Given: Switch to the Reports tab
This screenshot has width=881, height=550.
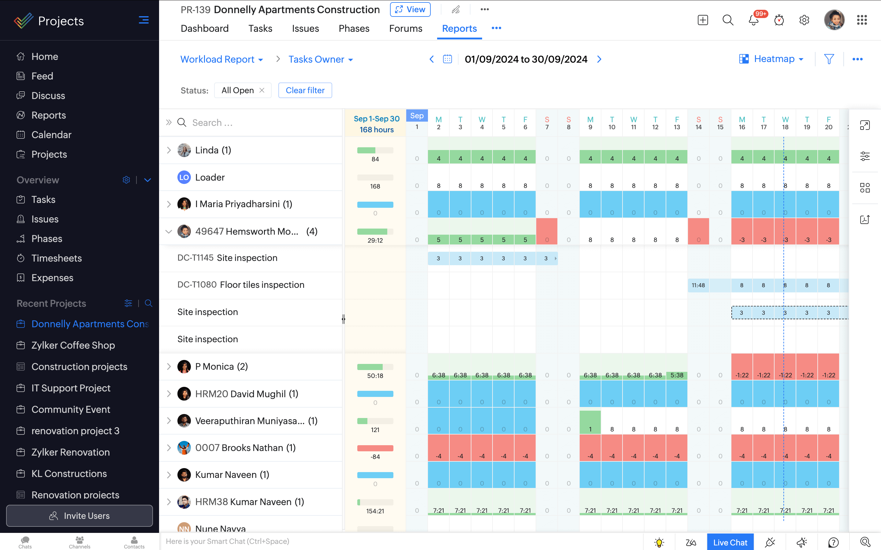Looking at the screenshot, I should click(x=459, y=28).
